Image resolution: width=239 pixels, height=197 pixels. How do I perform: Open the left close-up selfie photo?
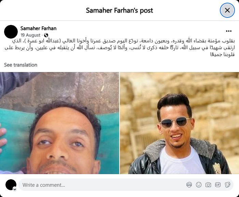tap(59, 123)
